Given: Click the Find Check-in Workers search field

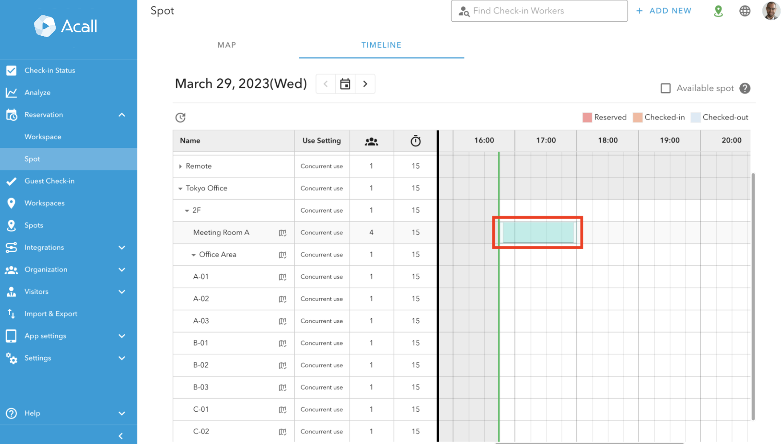Looking at the screenshot, I should click(539, 11).
